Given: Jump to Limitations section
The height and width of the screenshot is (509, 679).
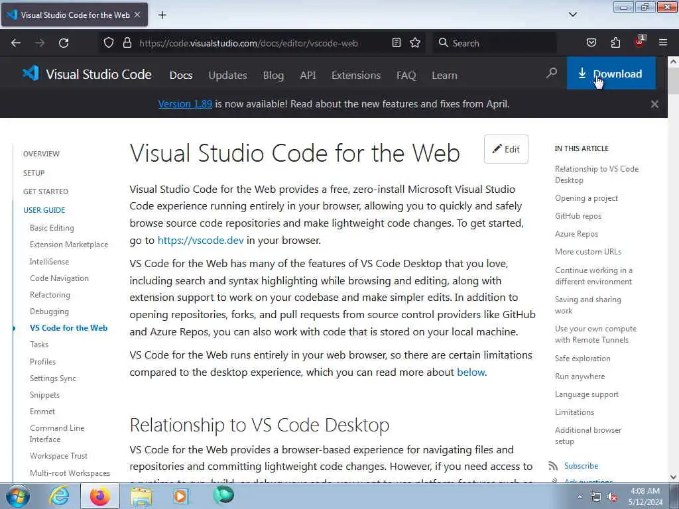Looking at the screenshot, I should pyautogui.click(x=574, y=412).
